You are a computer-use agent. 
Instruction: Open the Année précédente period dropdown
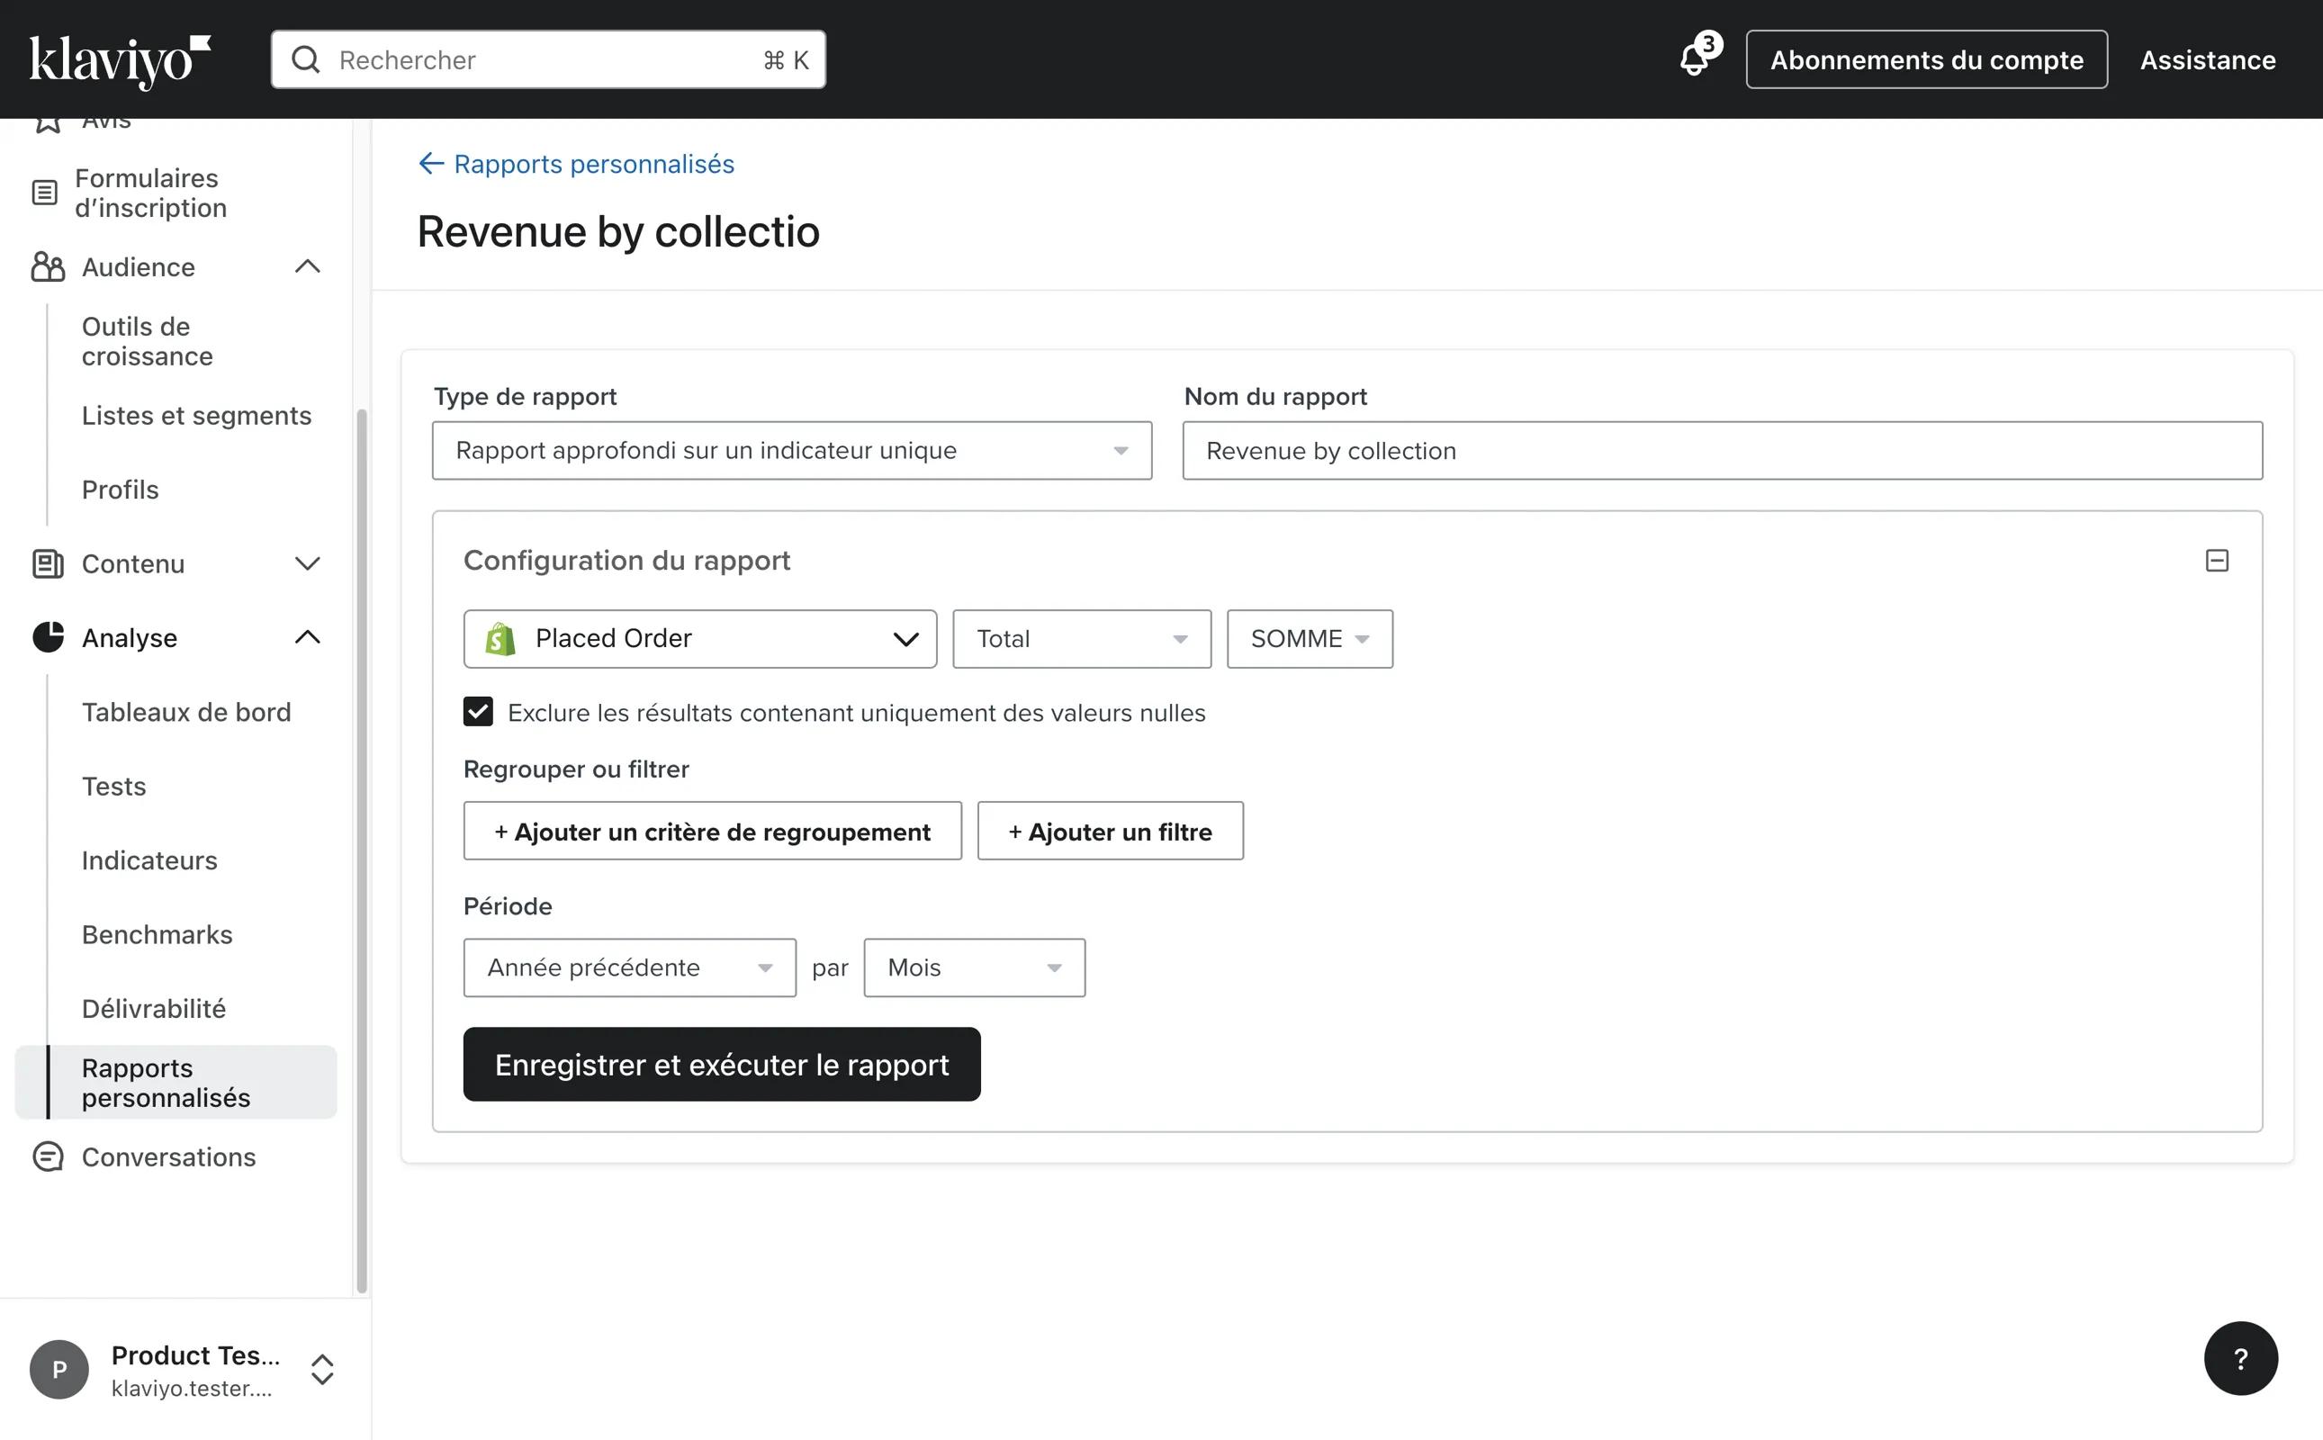click(x=629, y=967)
